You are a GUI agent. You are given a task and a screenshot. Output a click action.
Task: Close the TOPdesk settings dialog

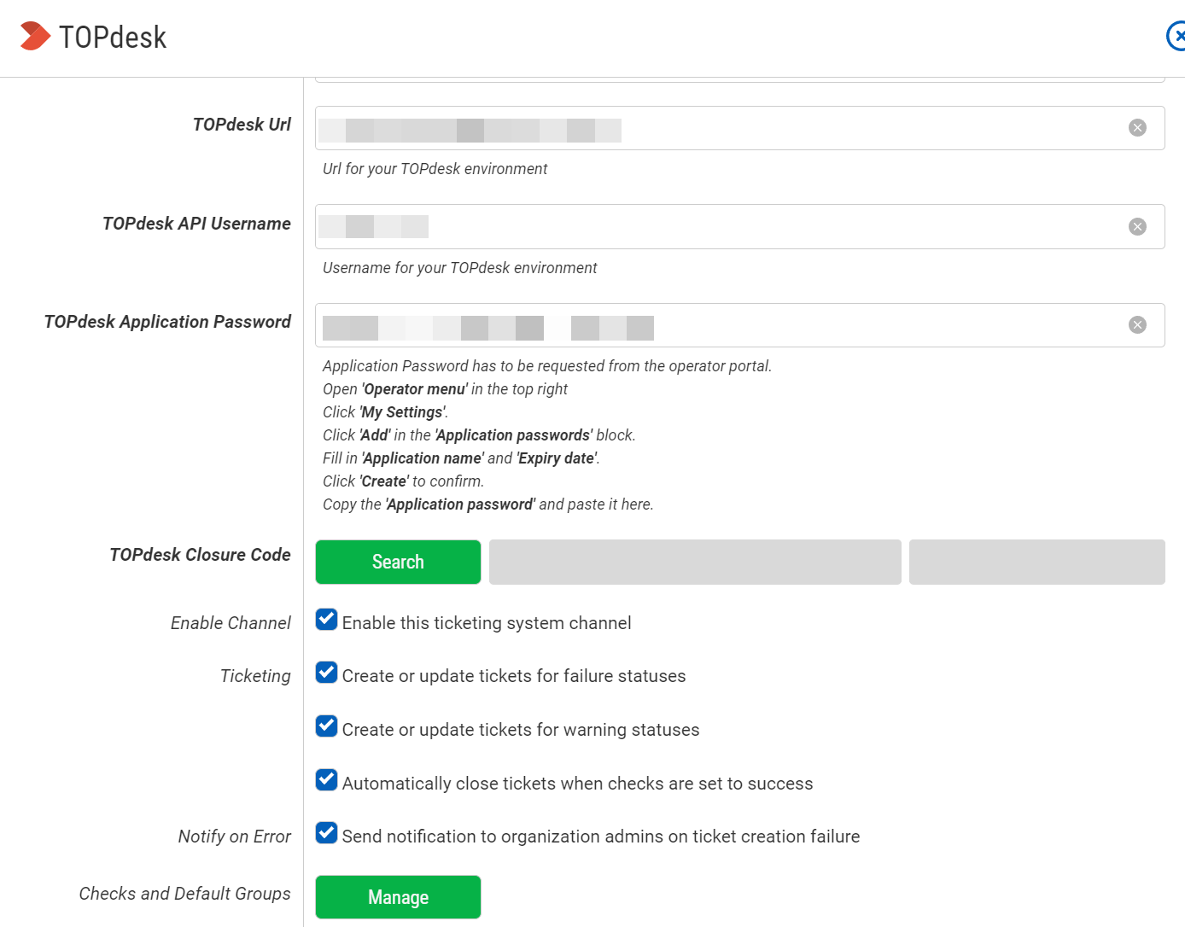[x=1176, y=36]
